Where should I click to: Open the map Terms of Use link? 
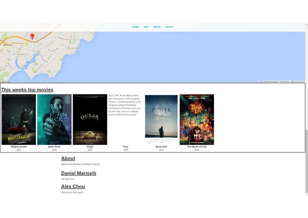(x=284, y=82)
